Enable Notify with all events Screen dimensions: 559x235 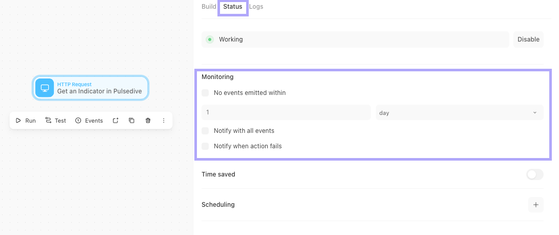pyautogui.click(x=205, y=131)
